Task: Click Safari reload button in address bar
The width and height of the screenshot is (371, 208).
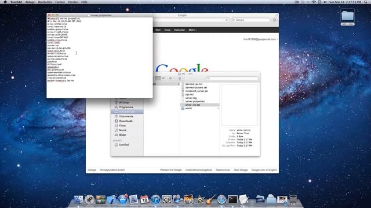Action: pos(227,20)
